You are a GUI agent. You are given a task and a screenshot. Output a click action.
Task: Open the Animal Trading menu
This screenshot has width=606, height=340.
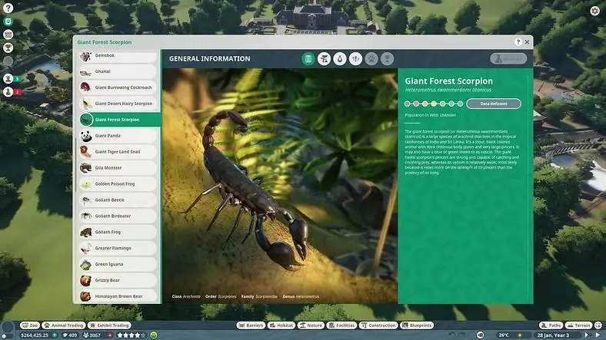(x=64, y=325)
